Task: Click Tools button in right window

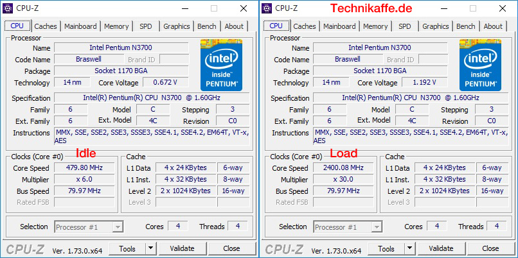Action: 386,248
